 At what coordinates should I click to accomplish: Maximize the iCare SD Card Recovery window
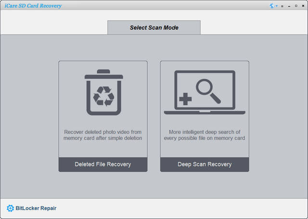295,6
